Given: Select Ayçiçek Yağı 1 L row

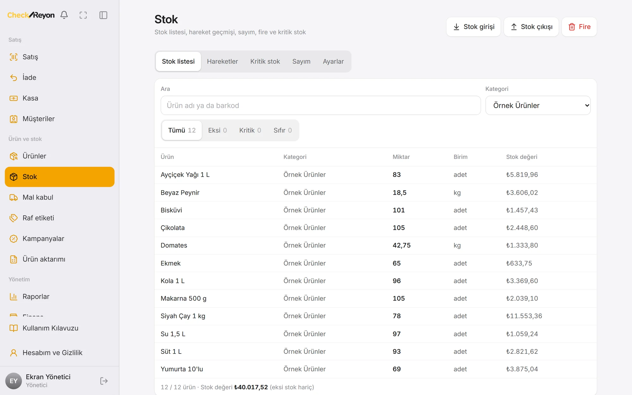Looking at the screenshot, I should [375, 175].
